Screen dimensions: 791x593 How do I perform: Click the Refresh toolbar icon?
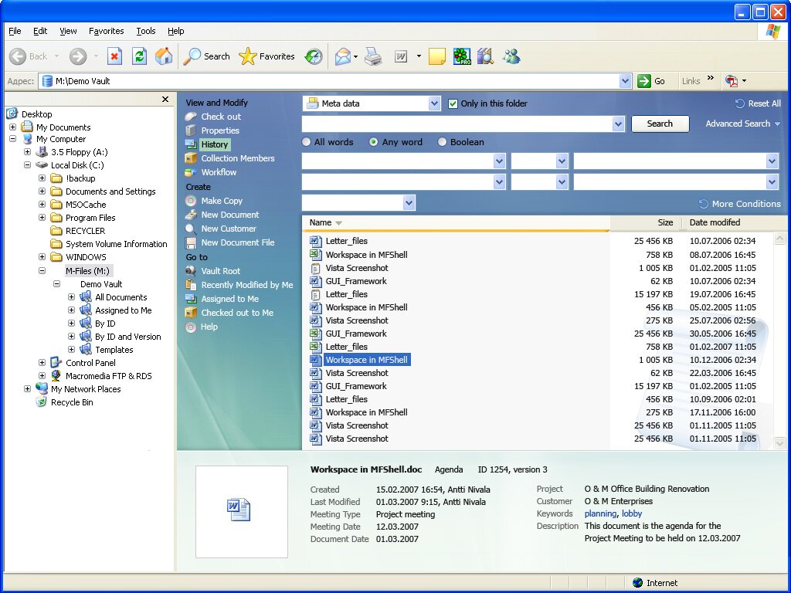[x=139, y=56]
